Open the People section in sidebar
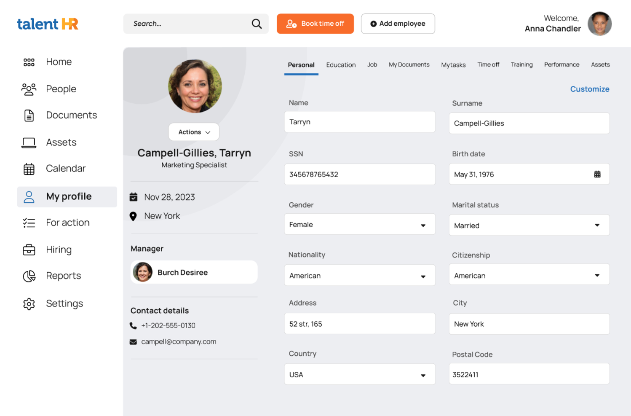 (29, 89)
